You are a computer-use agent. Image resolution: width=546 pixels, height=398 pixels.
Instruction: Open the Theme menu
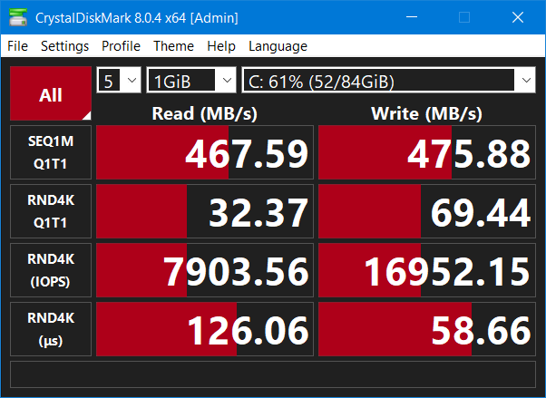pyautogui.click(x=173, y=46)
